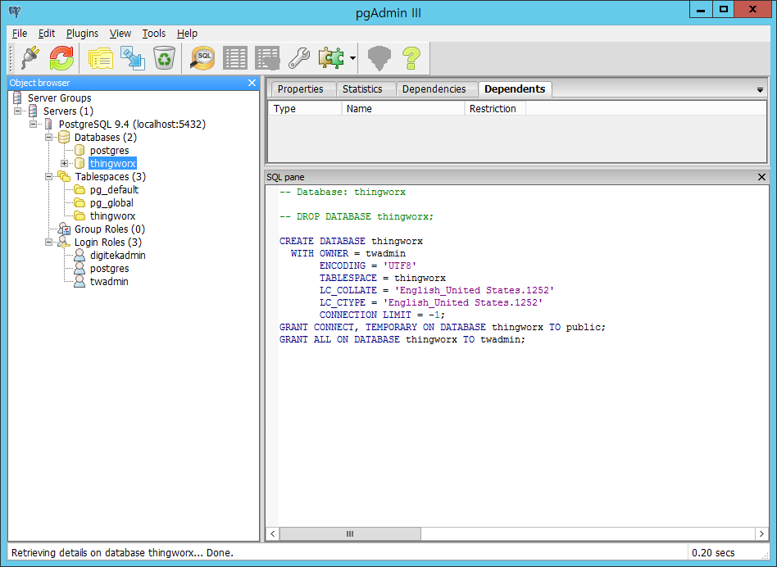This screenshot has width=777, height=567.
Task: Click the '0.20 secs' status bar value
Action: pos(713,552)
